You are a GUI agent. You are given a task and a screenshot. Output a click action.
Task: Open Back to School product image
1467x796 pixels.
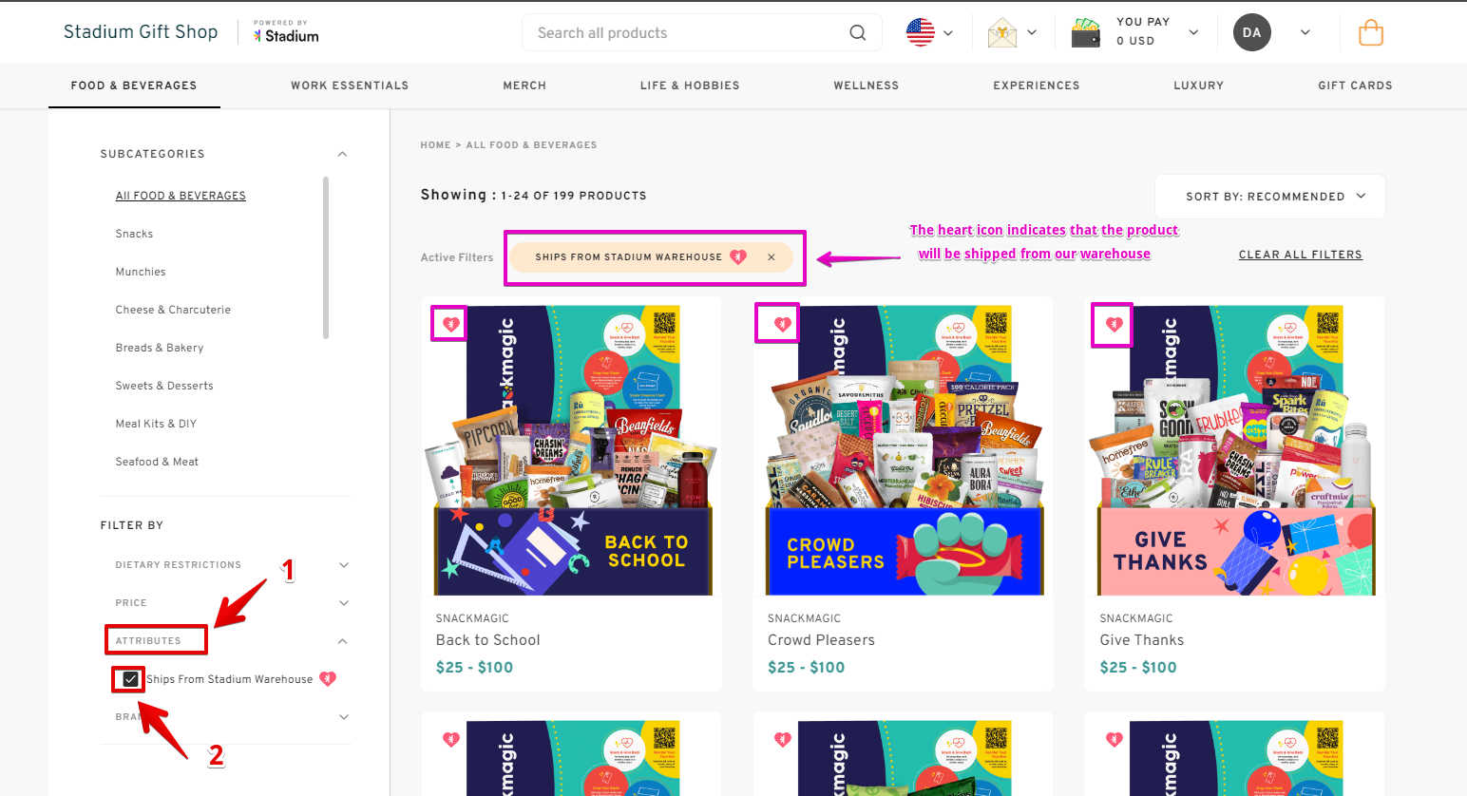[572, 450]
